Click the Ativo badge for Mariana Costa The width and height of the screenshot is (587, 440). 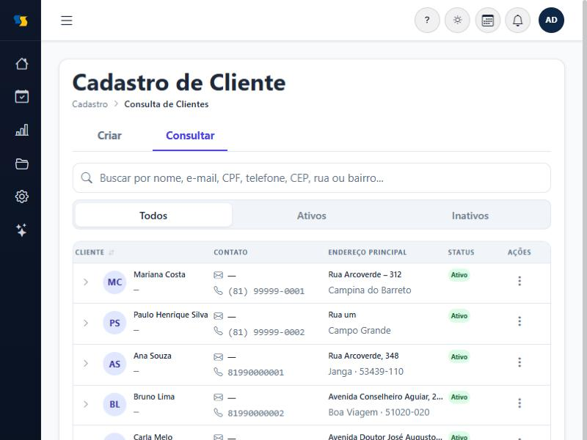tap(459, 275)
